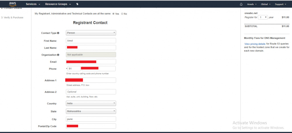The height and width of the screenshot is (133, 292).
Task: Open the State dropdown showing Maharashtra
Action: [x=91, y=111]
